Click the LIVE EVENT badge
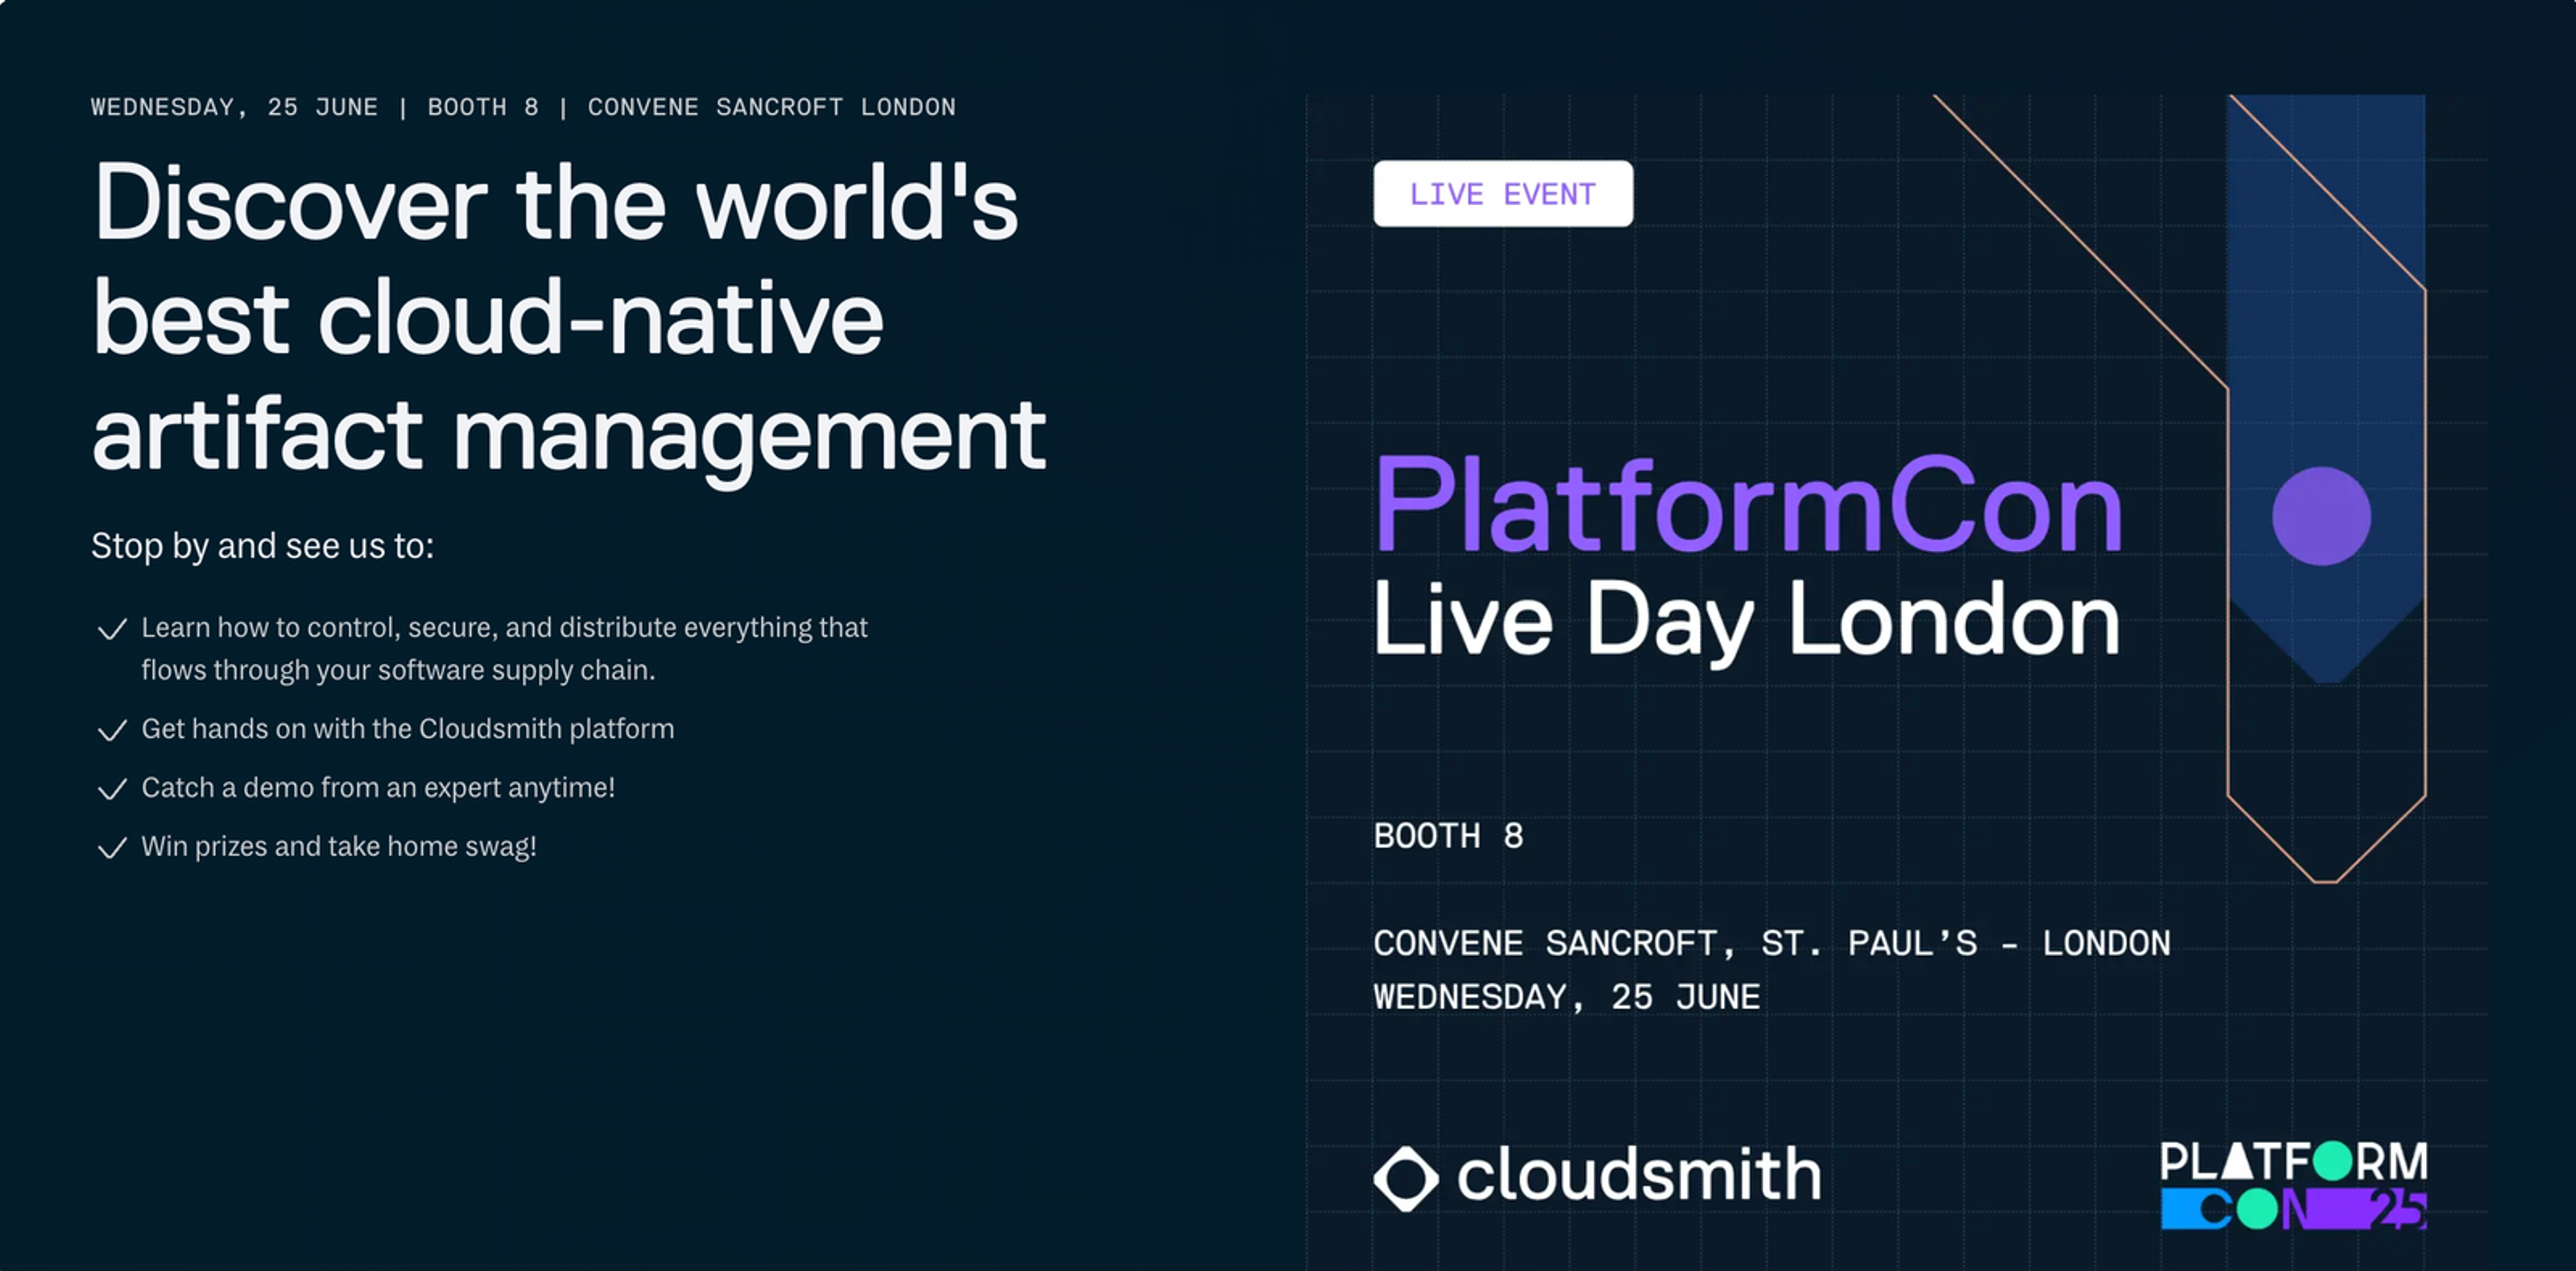This screenshot has width=2576, height=1271. tap(1502, 194)
